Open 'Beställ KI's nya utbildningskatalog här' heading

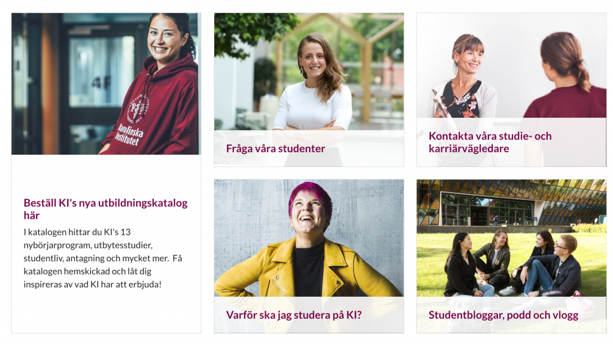(105, 209)
